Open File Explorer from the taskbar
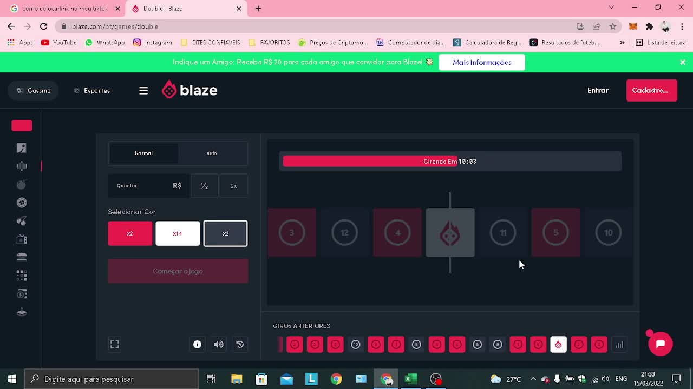This screenshot has width=693, height=389. click(x=237, y=379)
